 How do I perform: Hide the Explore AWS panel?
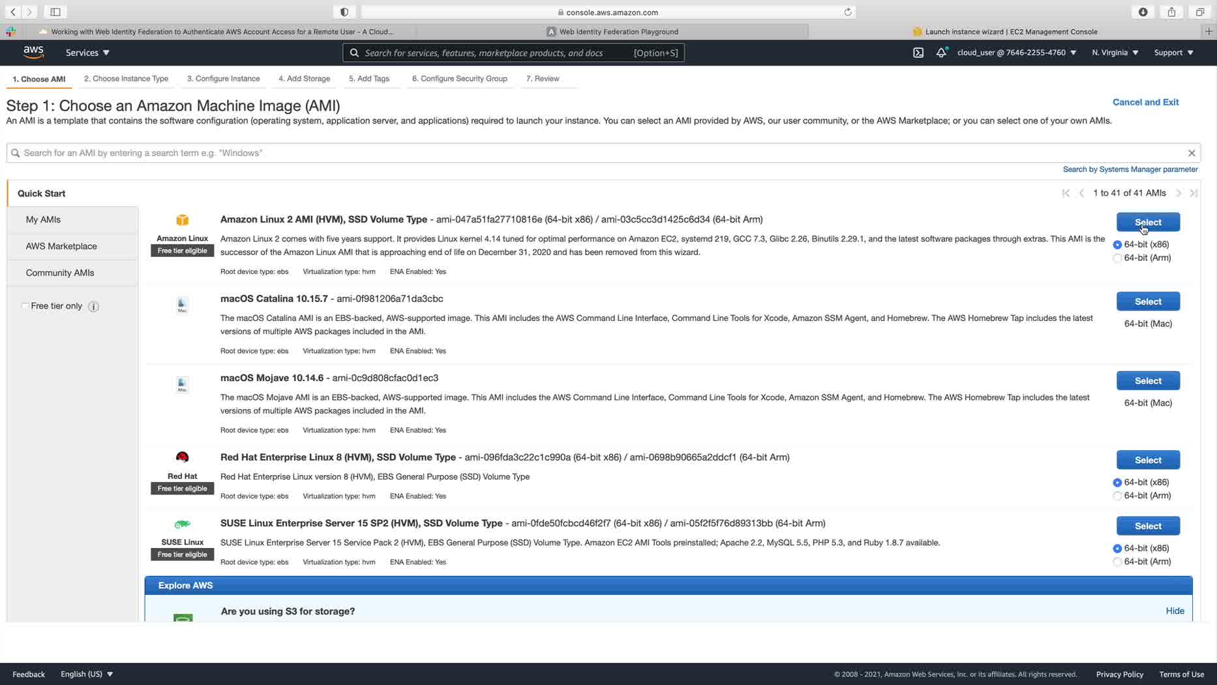click(x=1175, y=611)
